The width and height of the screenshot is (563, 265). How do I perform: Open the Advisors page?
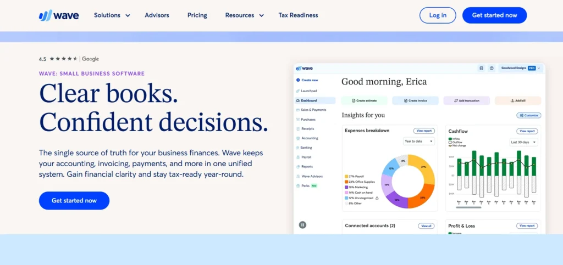(157, 15)
